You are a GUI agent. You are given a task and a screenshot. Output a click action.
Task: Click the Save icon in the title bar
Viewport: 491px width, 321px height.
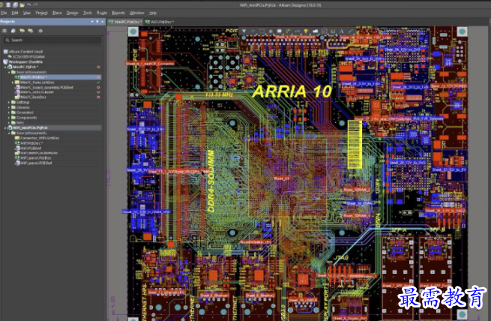coord(8,4)
